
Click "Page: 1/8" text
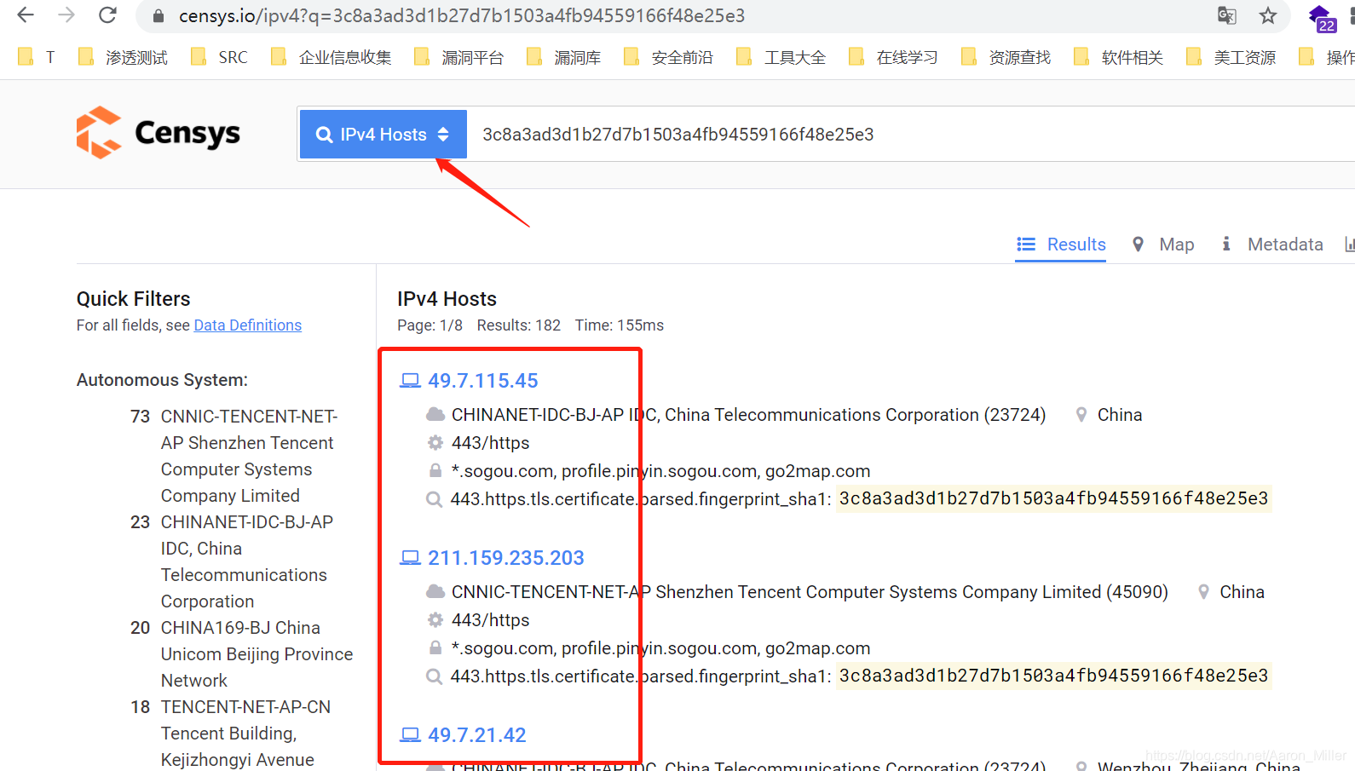point(430,325)
